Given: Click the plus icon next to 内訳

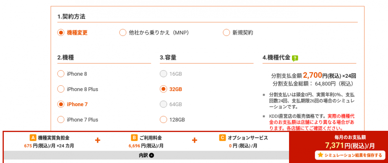Looking at the screenshot, I should [152, 155].
